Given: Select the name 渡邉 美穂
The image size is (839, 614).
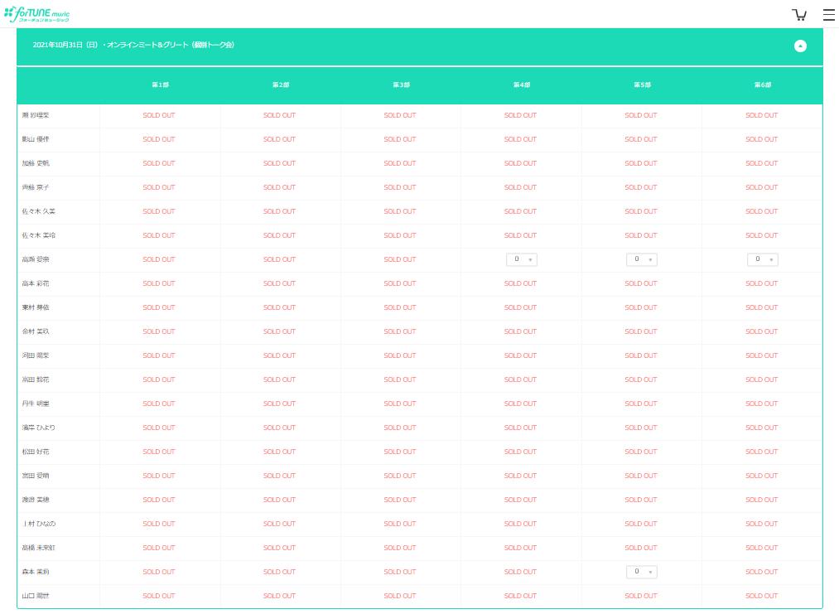Looking at the screenshot, I should click(36, 500).
